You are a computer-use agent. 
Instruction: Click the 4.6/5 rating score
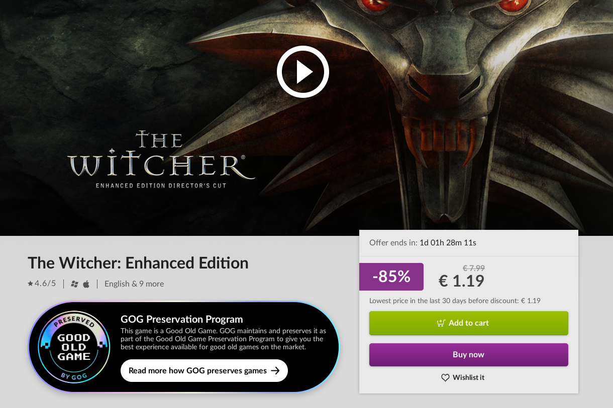tap(45, 284)
